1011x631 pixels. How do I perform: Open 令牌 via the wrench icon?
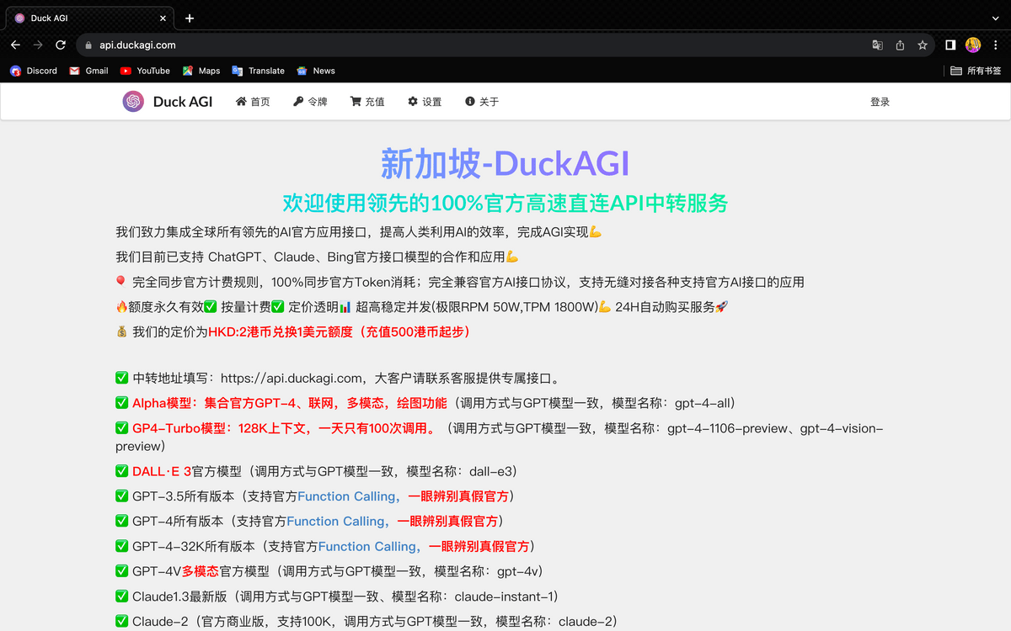[296, 101]
